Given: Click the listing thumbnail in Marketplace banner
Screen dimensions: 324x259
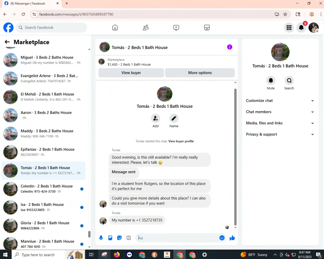Looking at the screenshot, I should click(102, 62).
